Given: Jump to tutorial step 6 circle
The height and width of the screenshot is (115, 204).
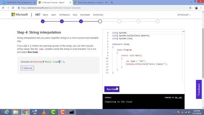Looking at the screenshot, I should click(138, 21).
